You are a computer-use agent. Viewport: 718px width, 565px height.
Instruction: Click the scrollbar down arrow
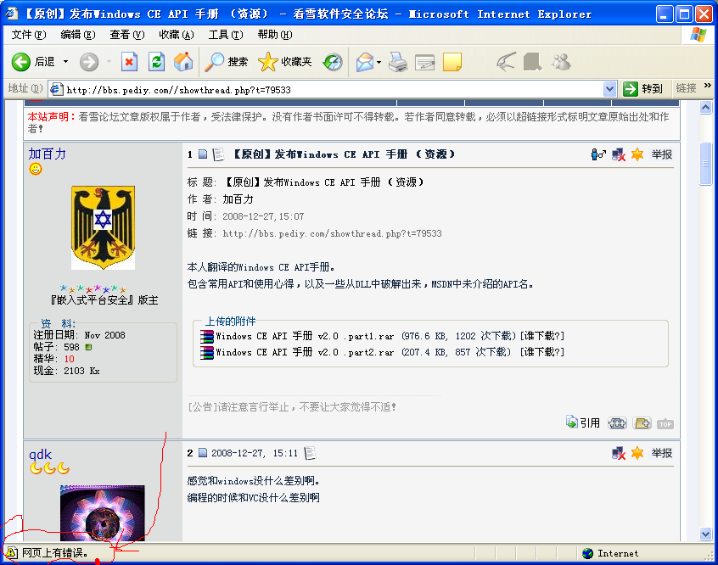[705, 534]
